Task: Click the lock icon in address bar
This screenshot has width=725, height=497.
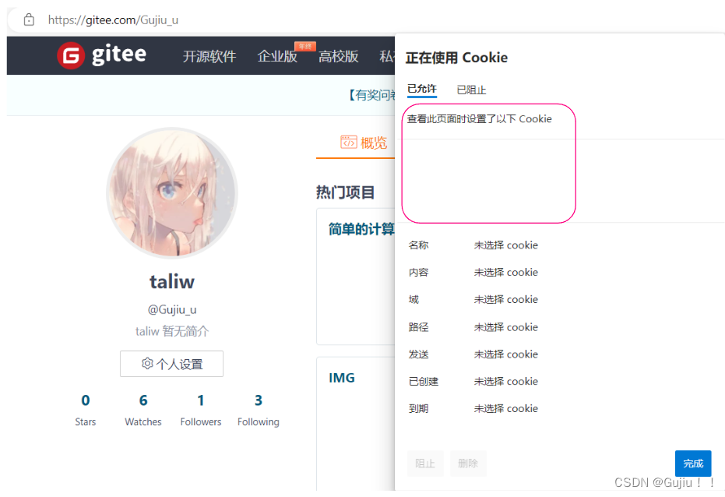Action: click(29, 20)
